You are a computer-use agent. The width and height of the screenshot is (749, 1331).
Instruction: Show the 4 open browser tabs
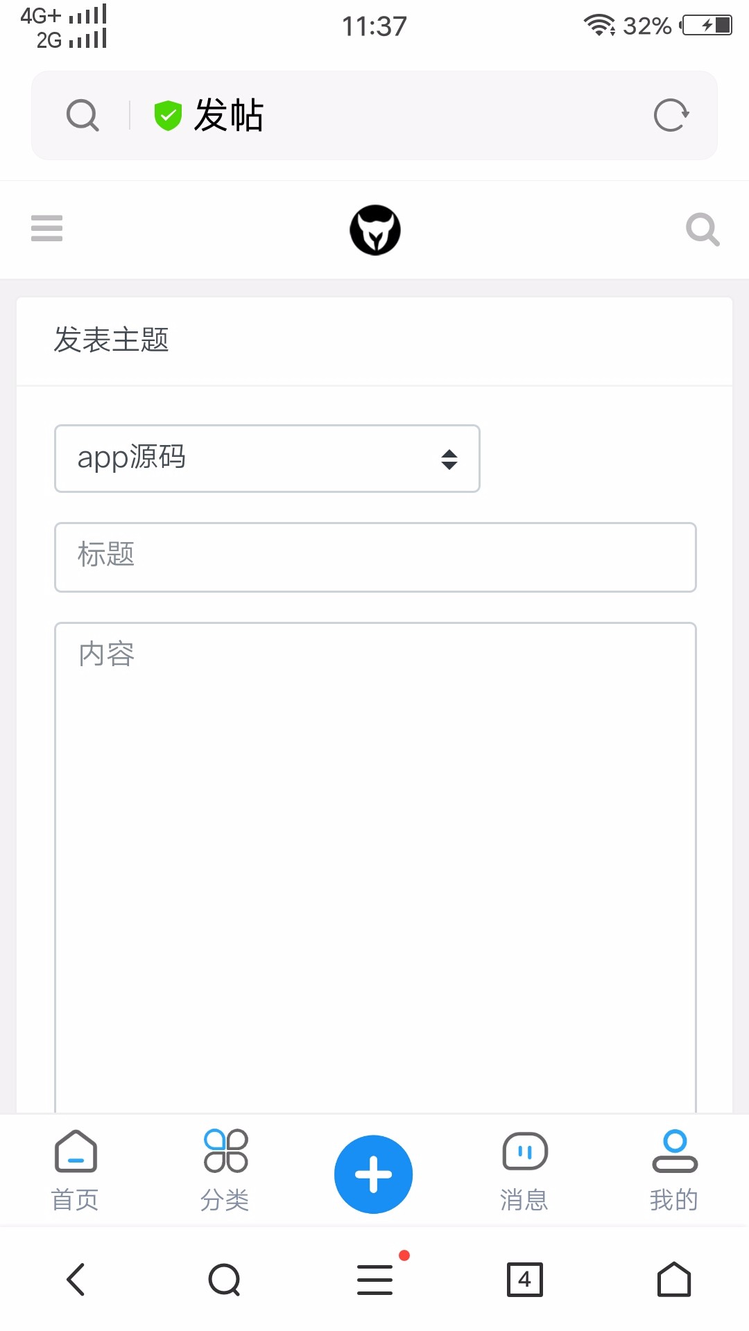524,1279
